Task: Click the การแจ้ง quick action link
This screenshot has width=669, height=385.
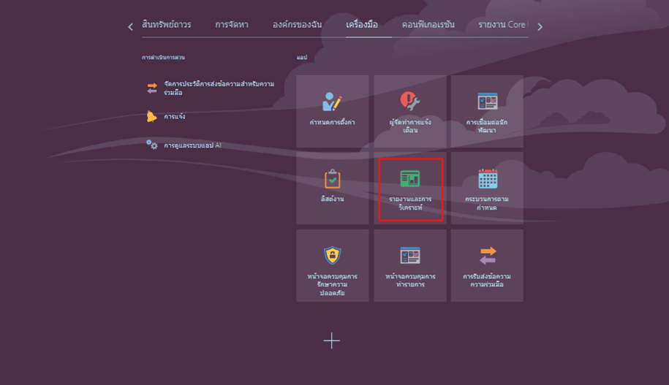Action: tap(174, 117)
